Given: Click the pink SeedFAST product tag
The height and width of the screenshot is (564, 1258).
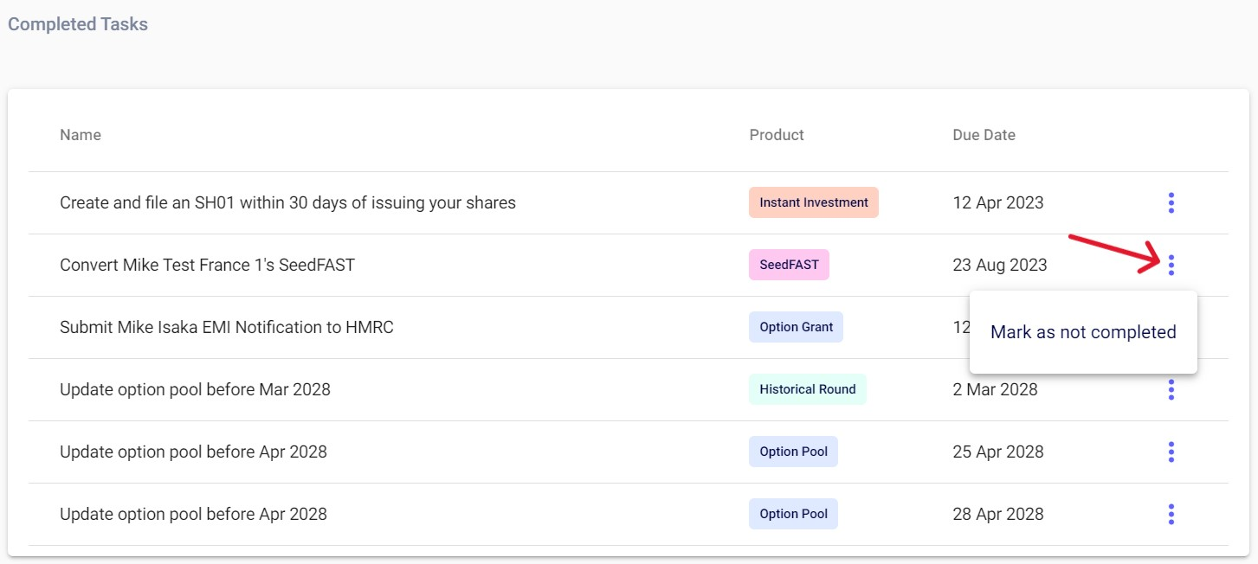Looking at the screenshot, I should (x=789, y=265).
